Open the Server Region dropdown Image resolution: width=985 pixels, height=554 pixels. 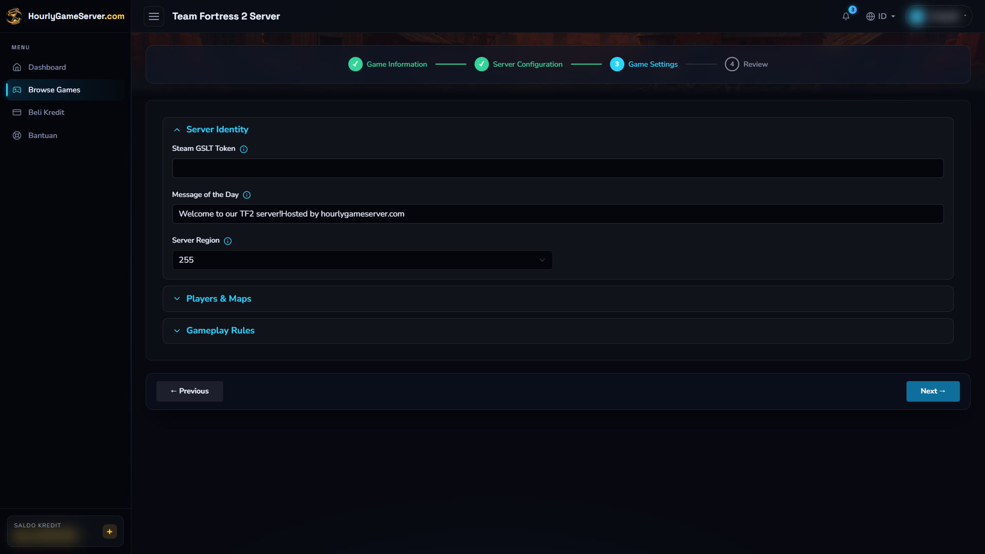click(362, 260)
